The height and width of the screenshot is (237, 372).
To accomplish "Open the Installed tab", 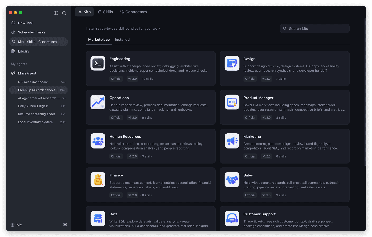I will 122,40.
